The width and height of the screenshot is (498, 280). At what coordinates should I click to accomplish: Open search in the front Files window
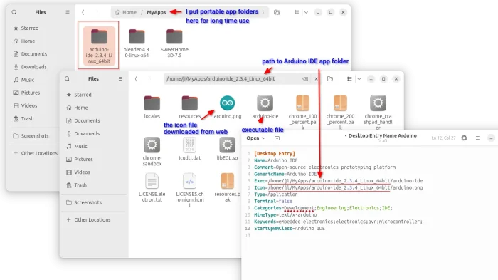point(68,78)
